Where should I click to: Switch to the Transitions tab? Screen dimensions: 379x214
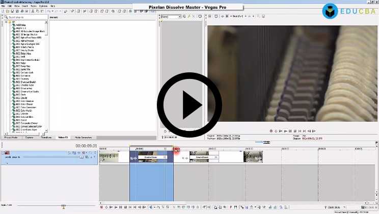[x=46, y=138]
